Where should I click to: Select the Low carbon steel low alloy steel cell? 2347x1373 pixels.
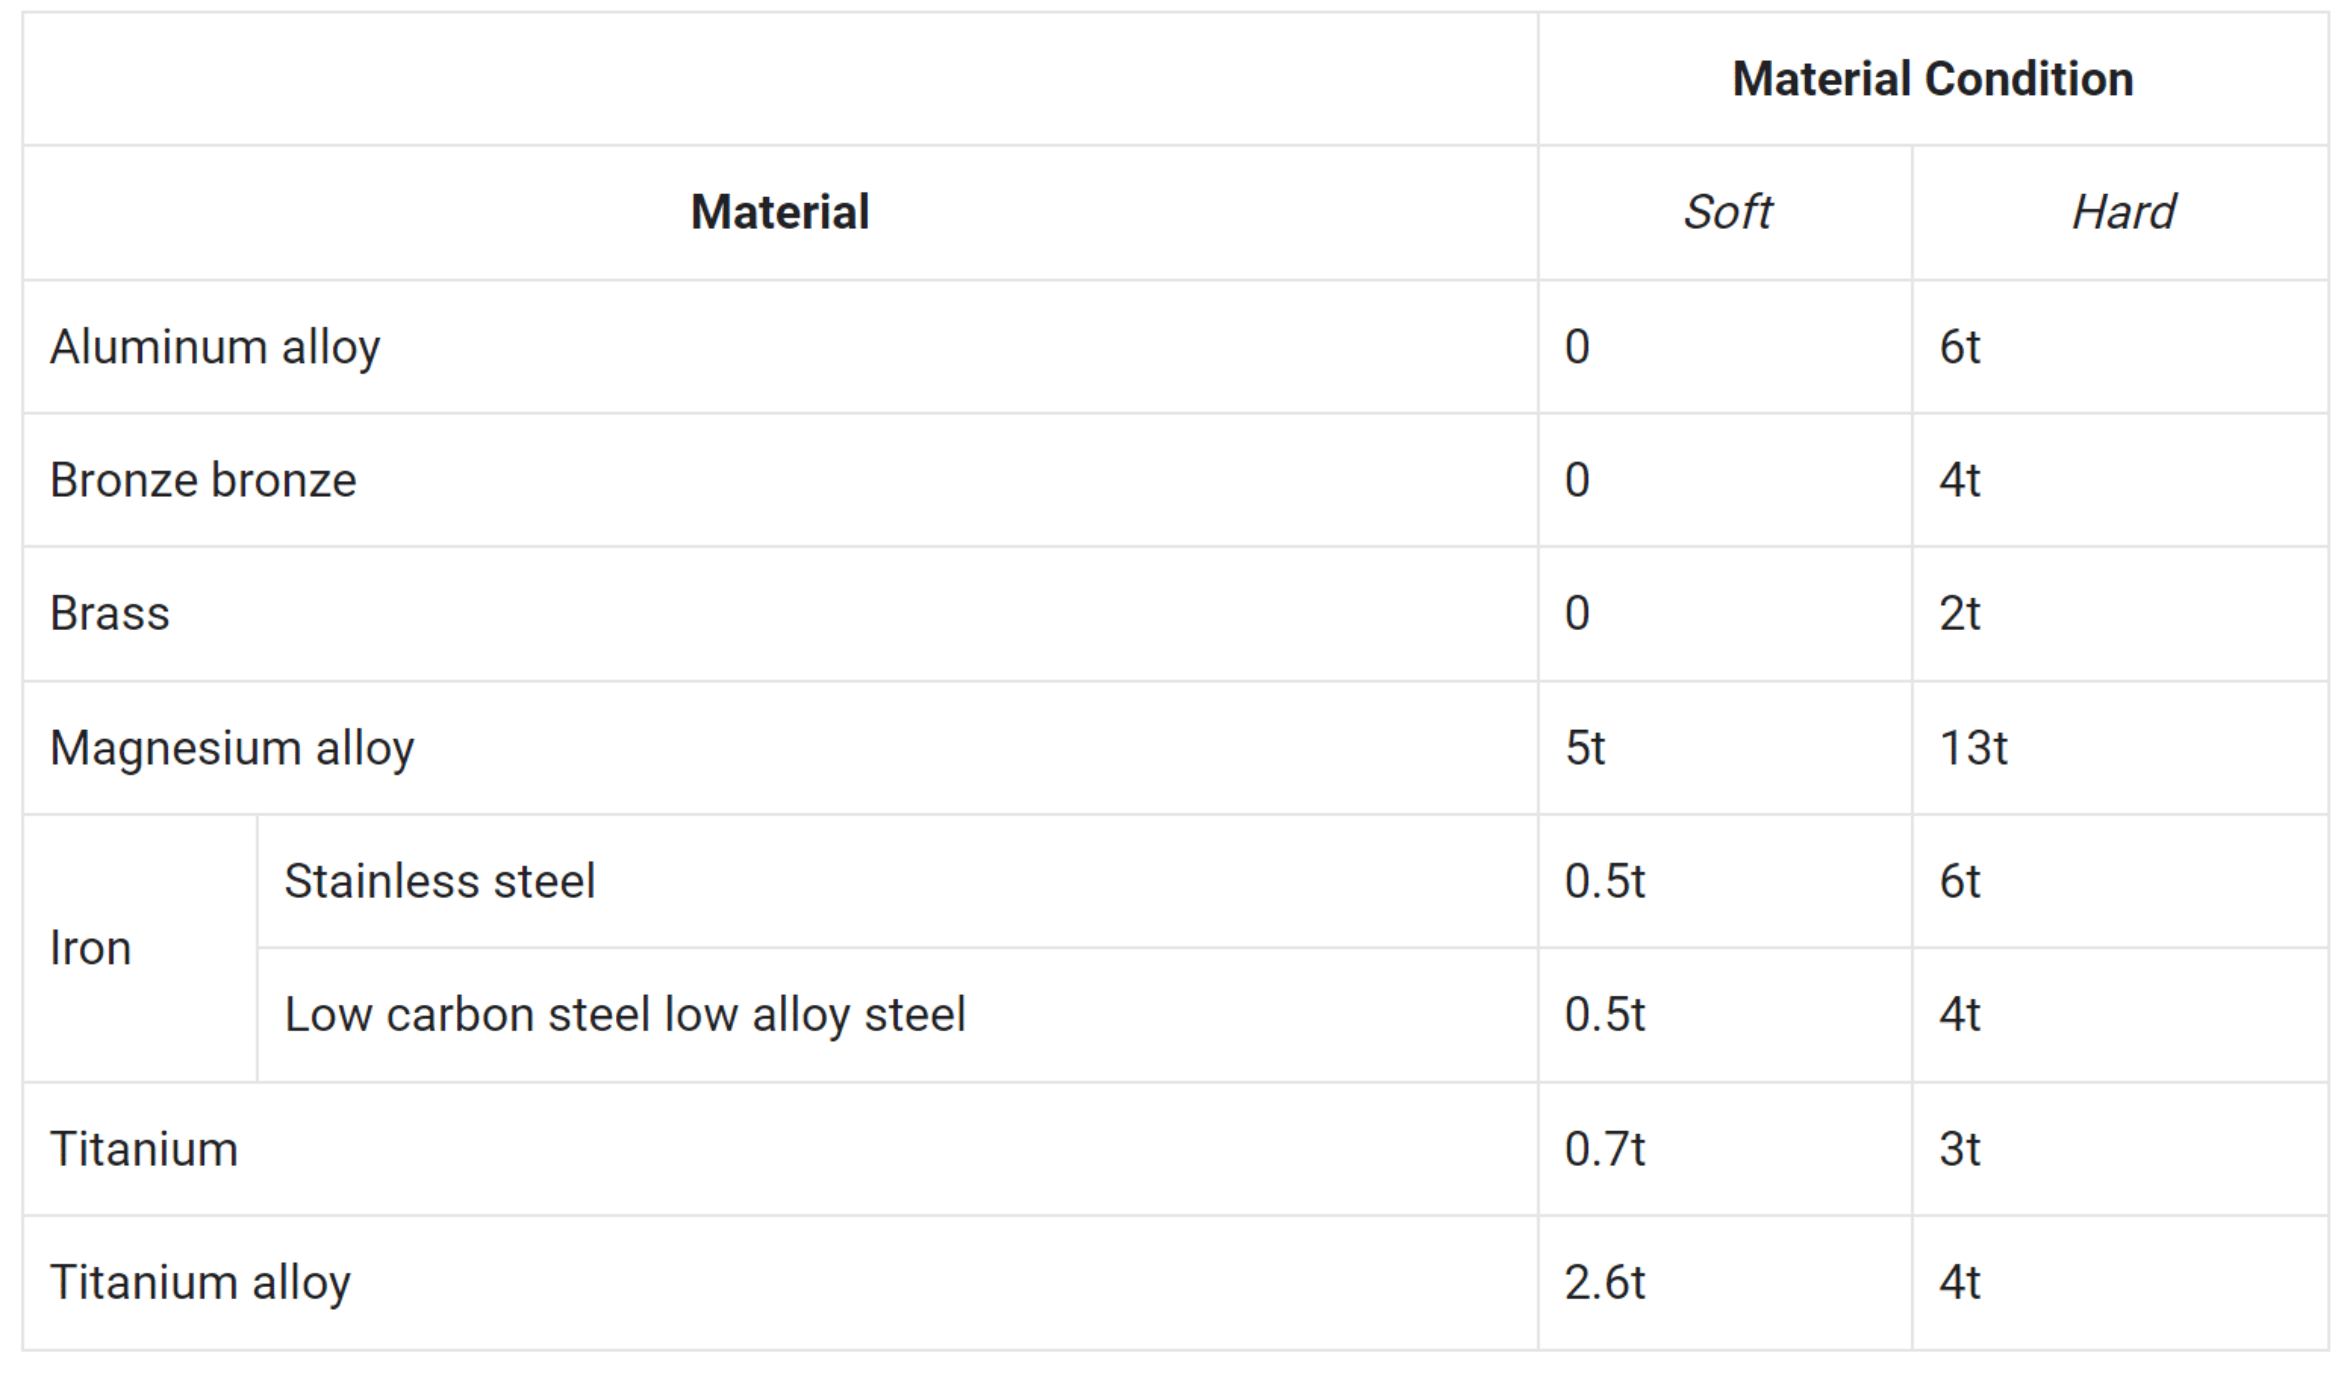pos(625,1015)
